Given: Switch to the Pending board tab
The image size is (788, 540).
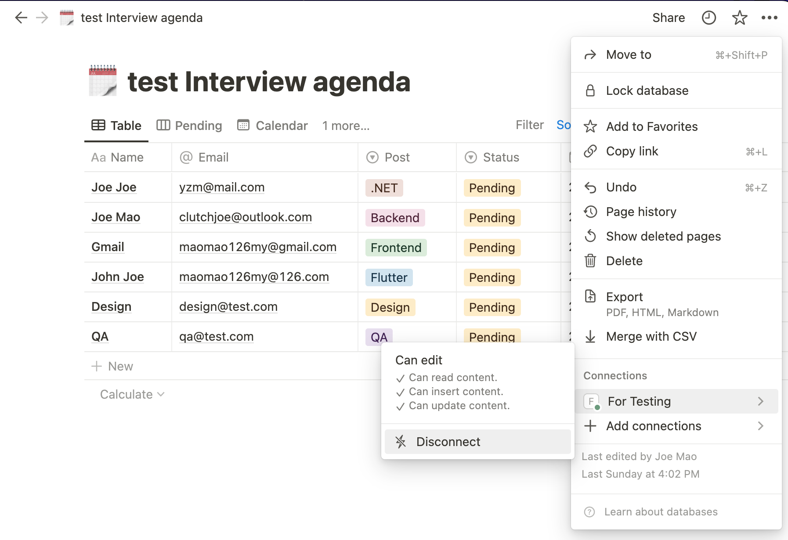Looking at the screenshot, I should point(189,126).
